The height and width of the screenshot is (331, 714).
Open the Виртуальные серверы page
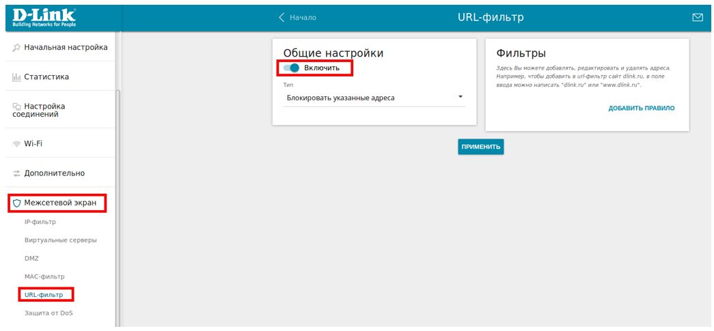[x=60, y=240]
